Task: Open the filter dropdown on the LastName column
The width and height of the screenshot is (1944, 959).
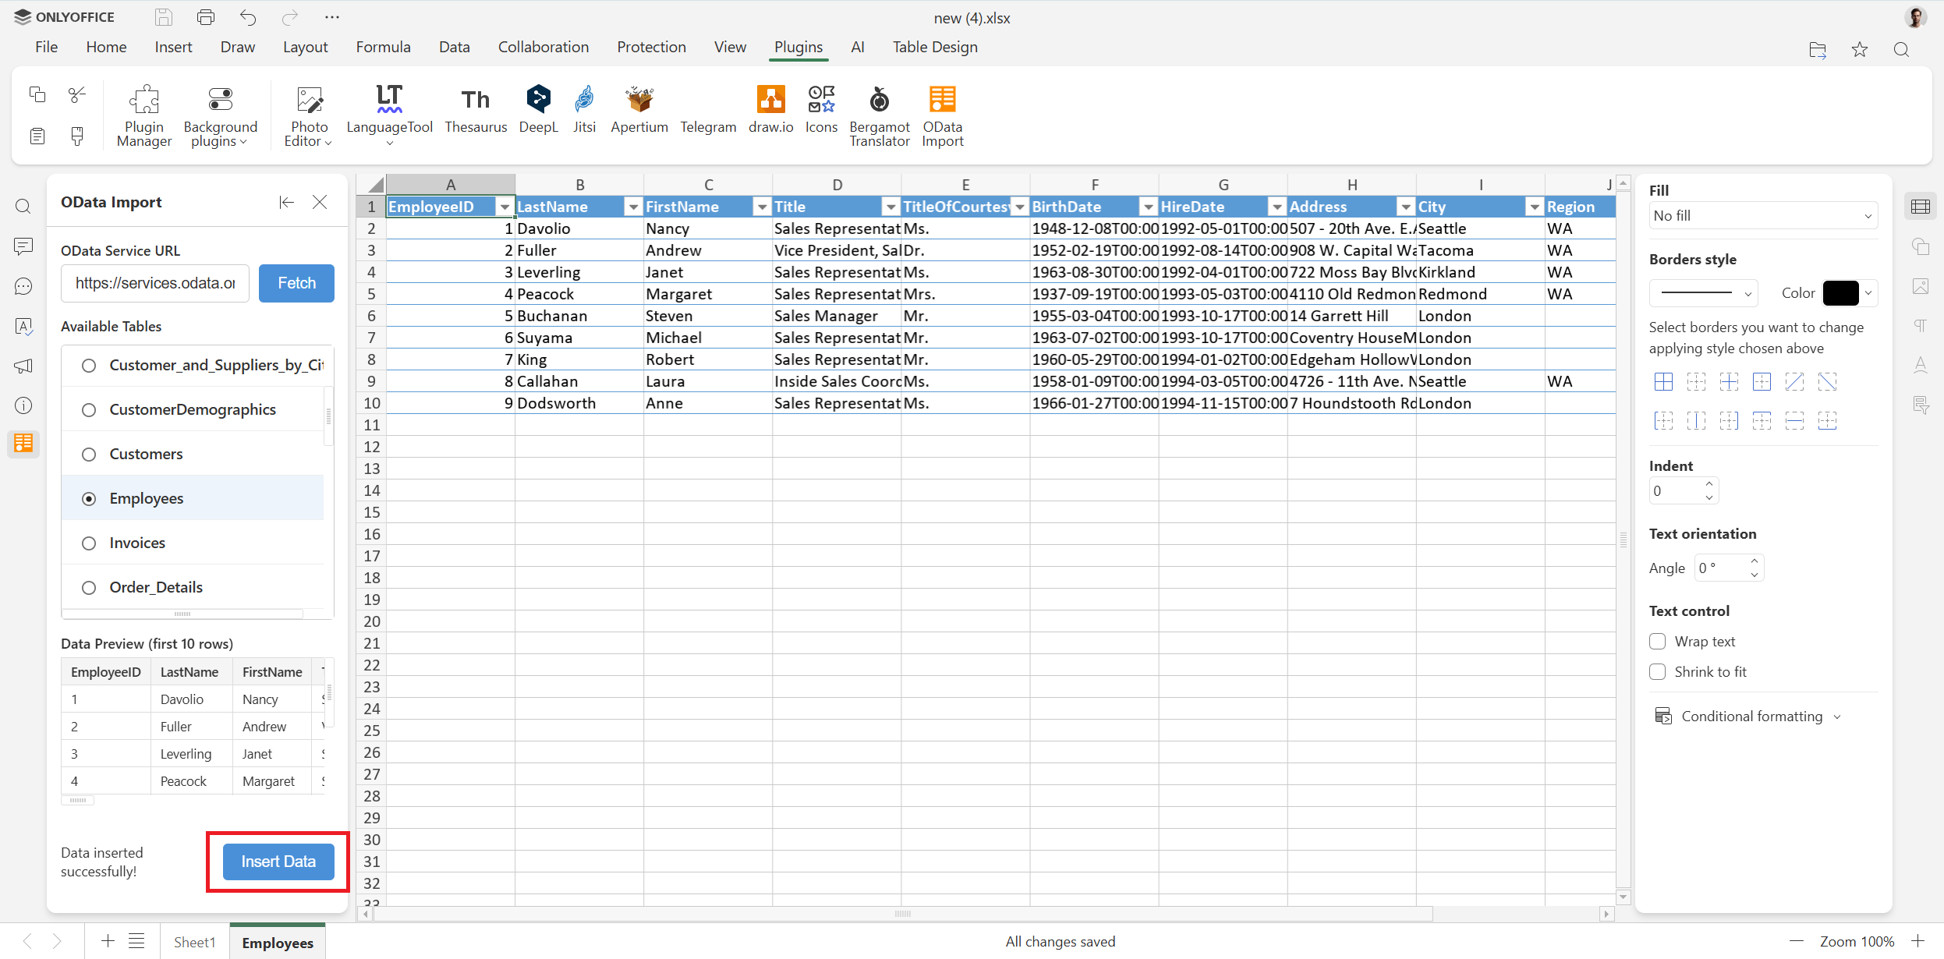Action: point(632,207)
